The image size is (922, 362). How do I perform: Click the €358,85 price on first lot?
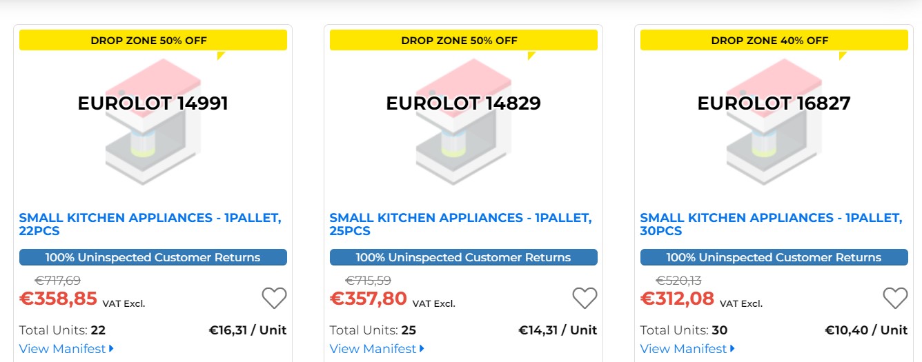point(58,299)
